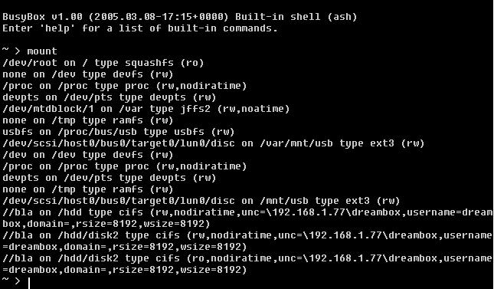Click the /dev/root squashfs line
494x289 pixels.
click(x=103, y=63)
